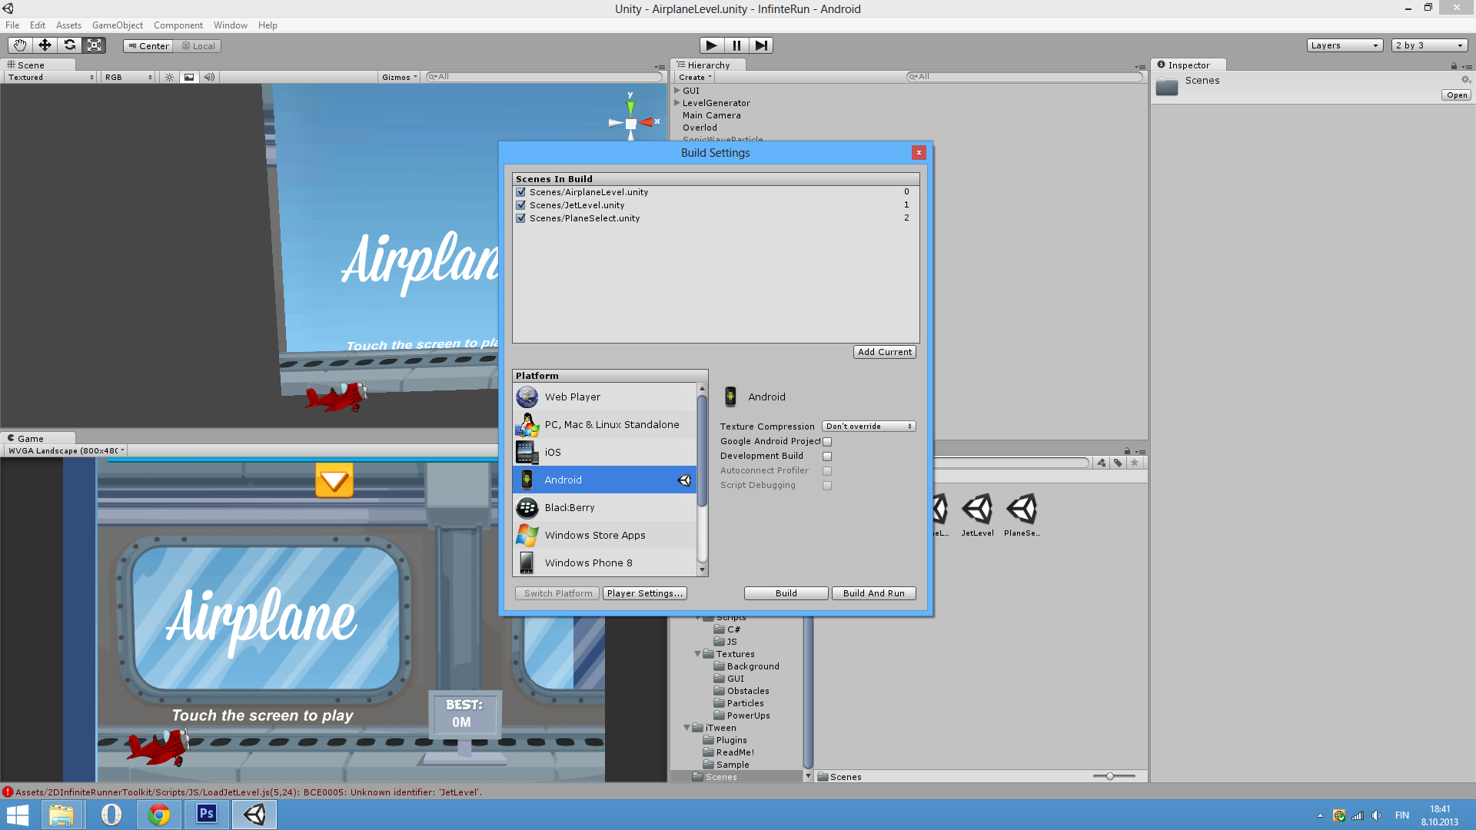Click Open button in Inspector

[1457, 95]
